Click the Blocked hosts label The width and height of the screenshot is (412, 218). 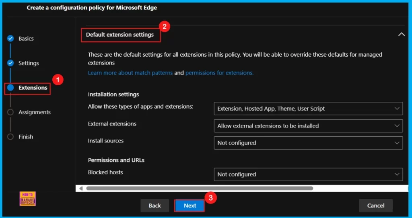(x=105, y=172)
